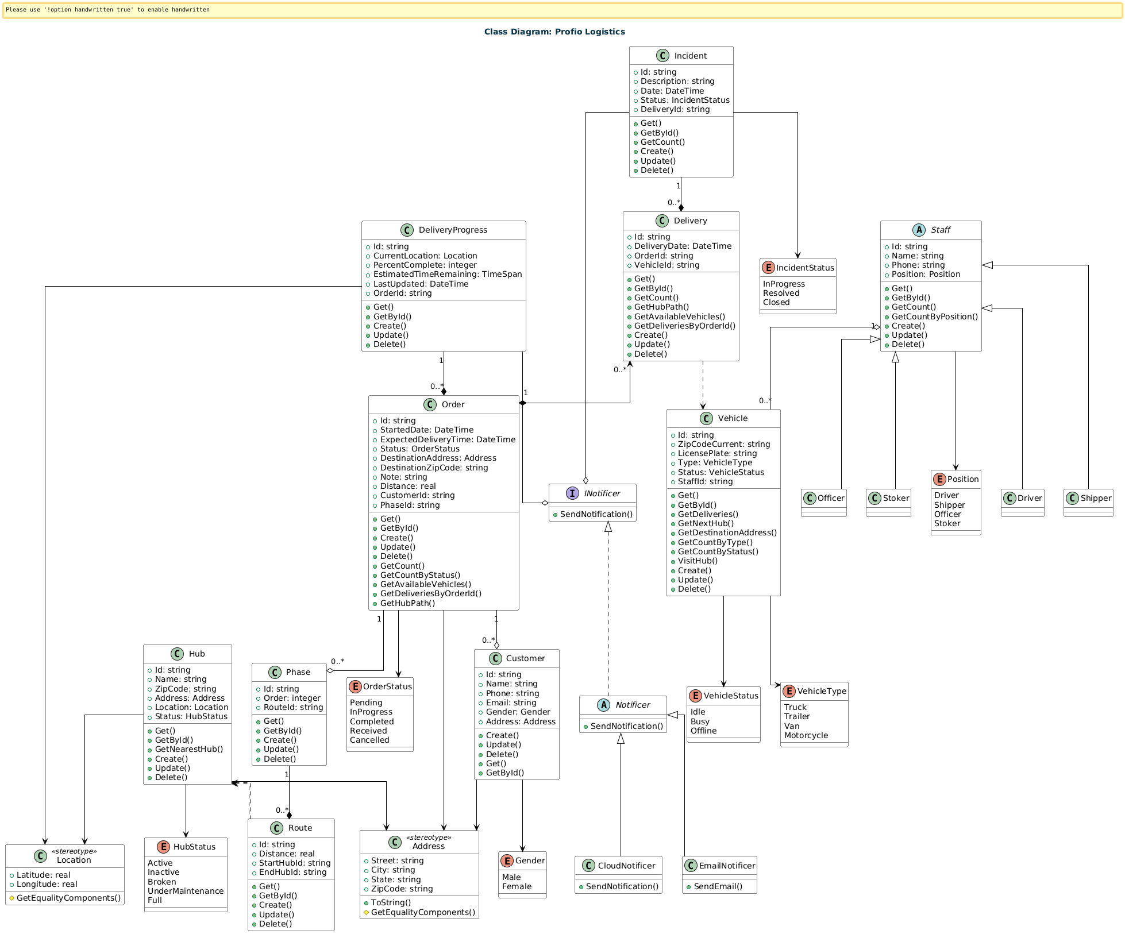Click GetEqualityComponents() in the Location class
This screenshot has height=934, width=1125.
68,898
